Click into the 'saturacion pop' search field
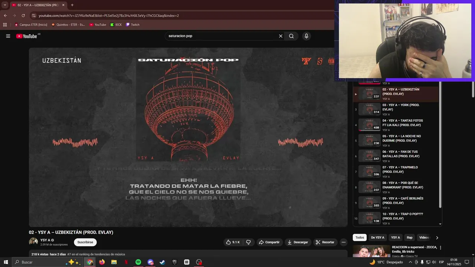The image size is (475, 267). pos(222,36)
